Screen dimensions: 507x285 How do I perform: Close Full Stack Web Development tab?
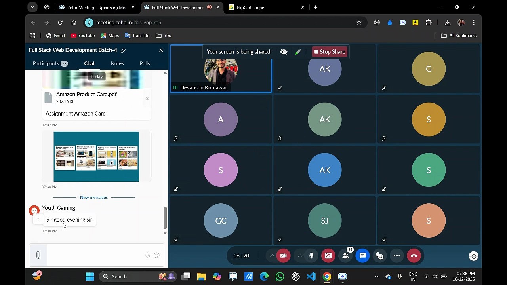[217, 7]
